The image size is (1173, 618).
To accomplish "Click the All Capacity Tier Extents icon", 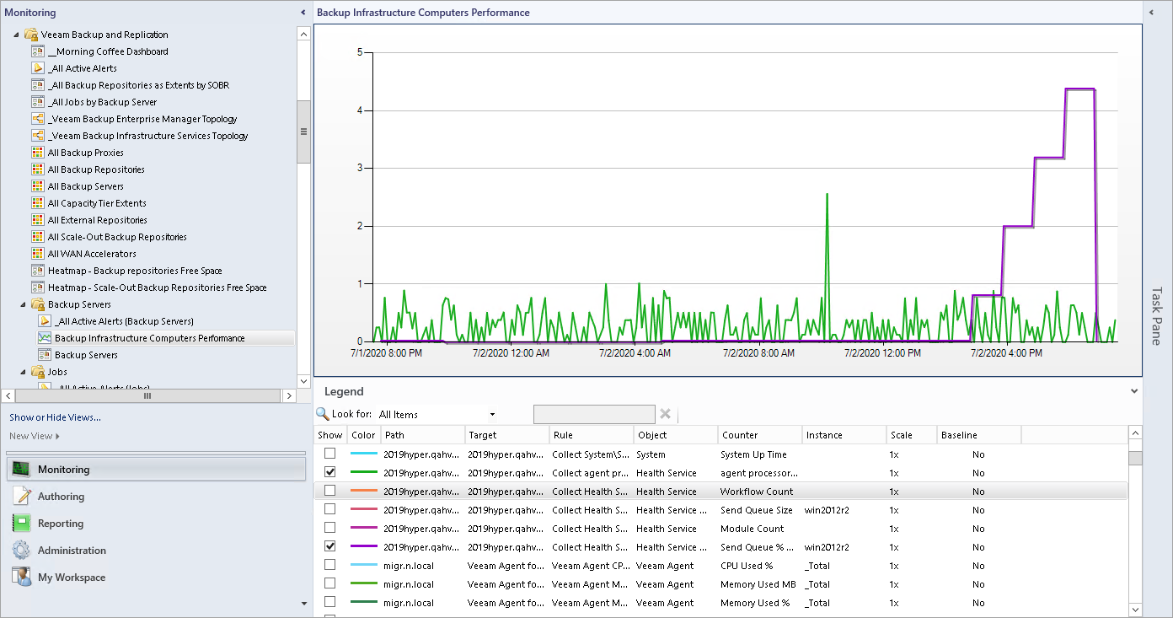I will (x=38, y=203).
